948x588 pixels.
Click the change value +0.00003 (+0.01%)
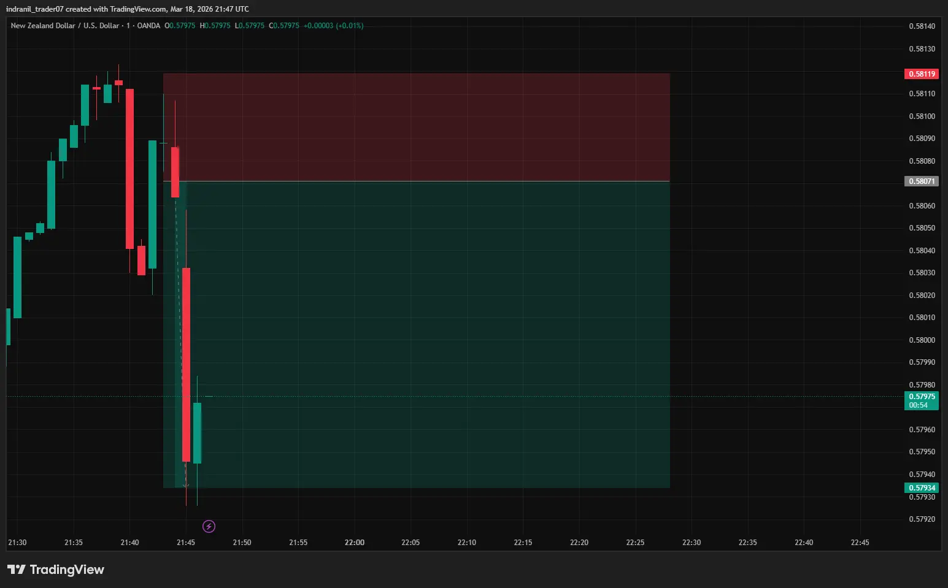tap(334, 26)
